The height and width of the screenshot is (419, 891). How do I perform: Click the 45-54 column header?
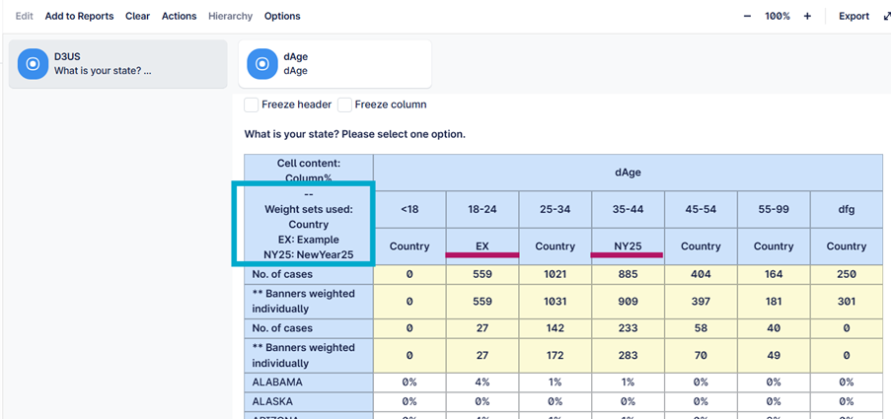click(x=701, y=209)
